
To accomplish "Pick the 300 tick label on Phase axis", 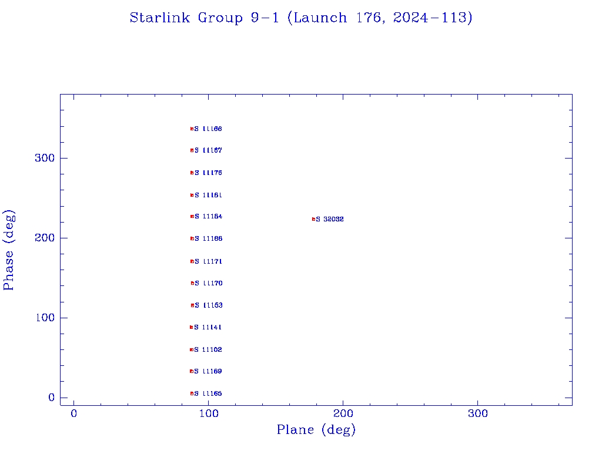I will 45,158.
